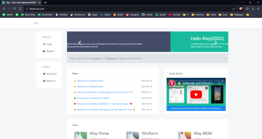Open the Reddit bookmark
This screenshot has height=139, width=262.
click(x=118, y=15)
